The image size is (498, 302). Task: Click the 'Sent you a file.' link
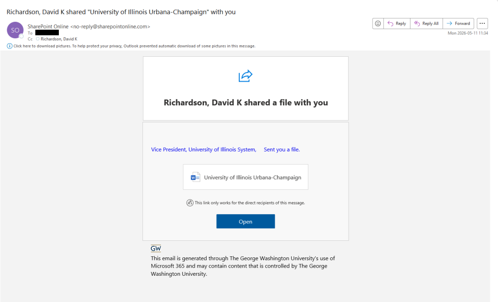pyautogui.click(x=282, y=150)
